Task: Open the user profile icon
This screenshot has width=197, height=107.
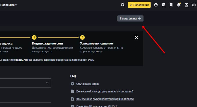Action: [x=156, y=5]
